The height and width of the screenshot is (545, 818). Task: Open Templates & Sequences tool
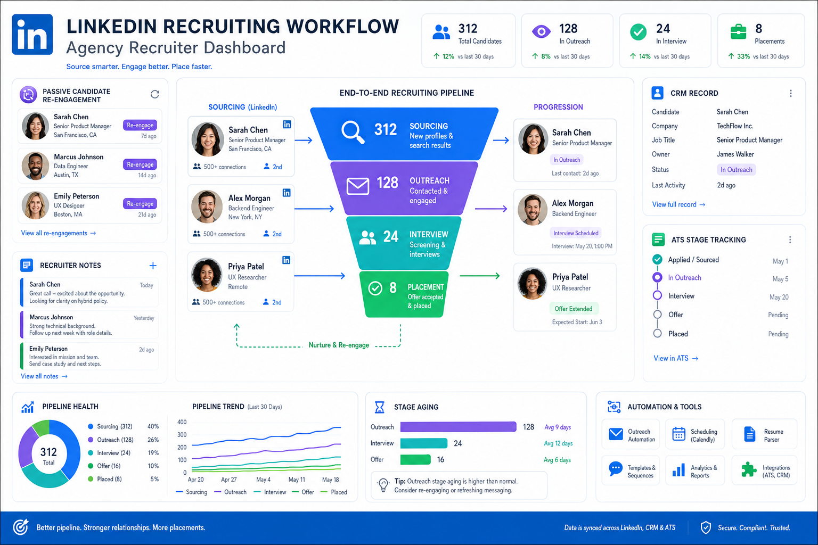pos(631,470)
